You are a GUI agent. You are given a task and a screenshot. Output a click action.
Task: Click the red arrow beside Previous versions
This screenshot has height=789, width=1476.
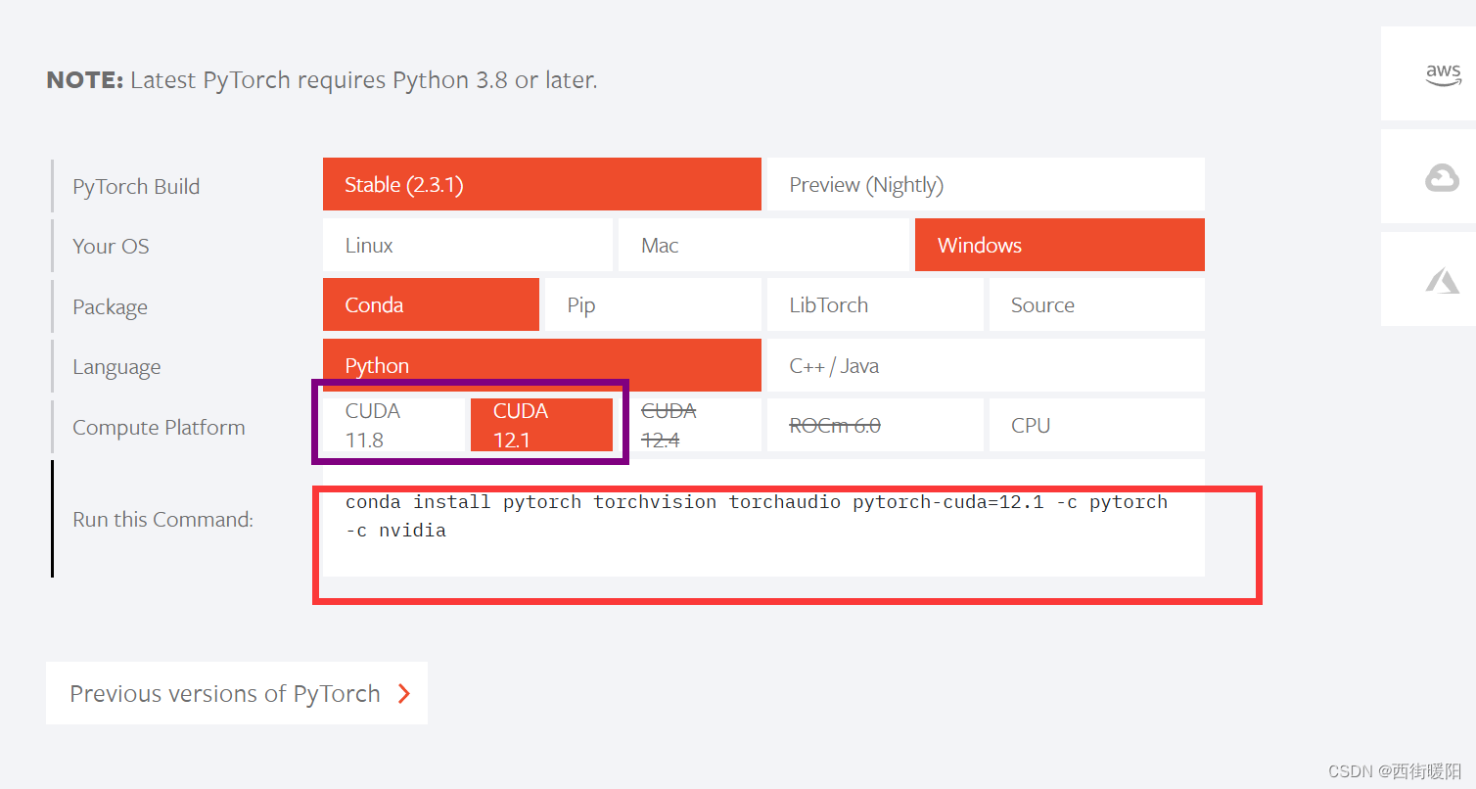click(404, 694)
